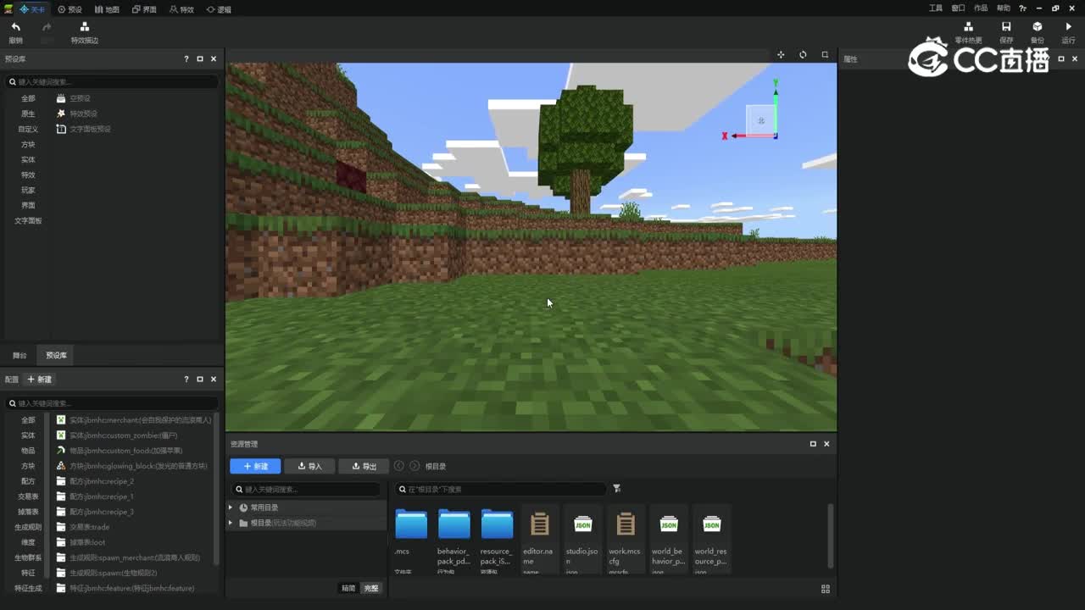The image size is (1085, 610).
Task: Open the 窗口 menu
Action: tap(959, 8)
